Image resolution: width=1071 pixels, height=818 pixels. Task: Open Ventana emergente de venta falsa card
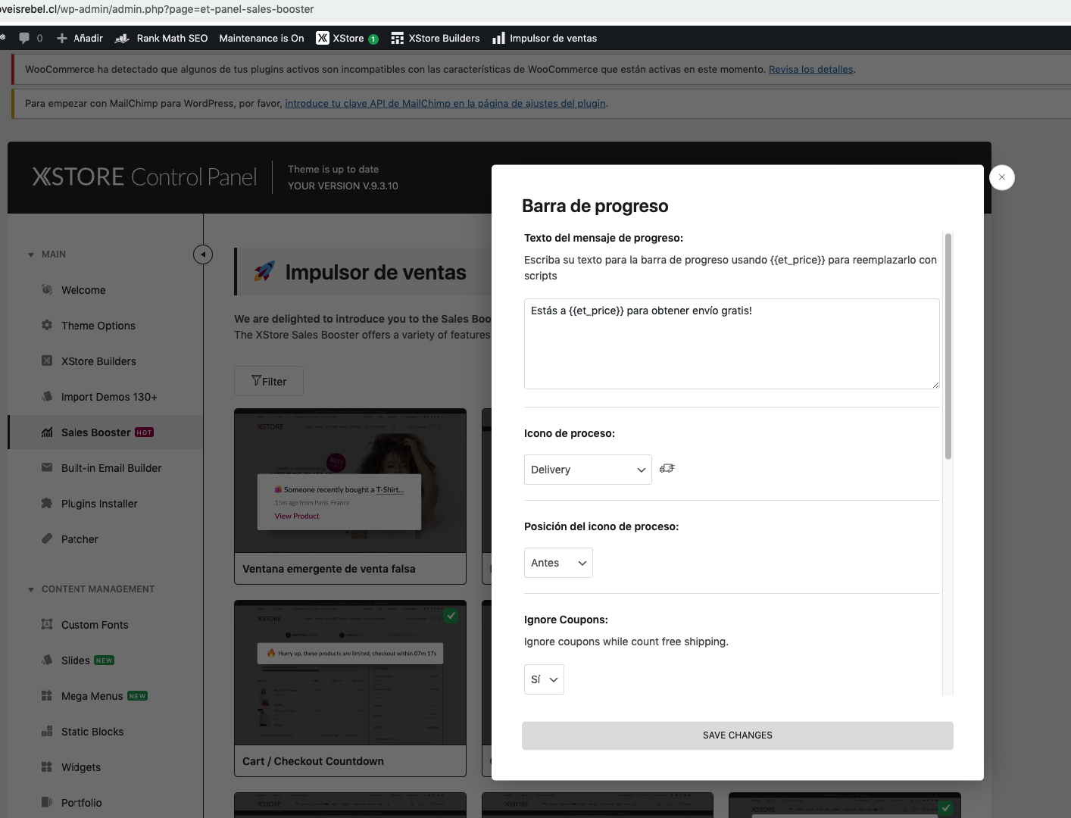(350, 496)
